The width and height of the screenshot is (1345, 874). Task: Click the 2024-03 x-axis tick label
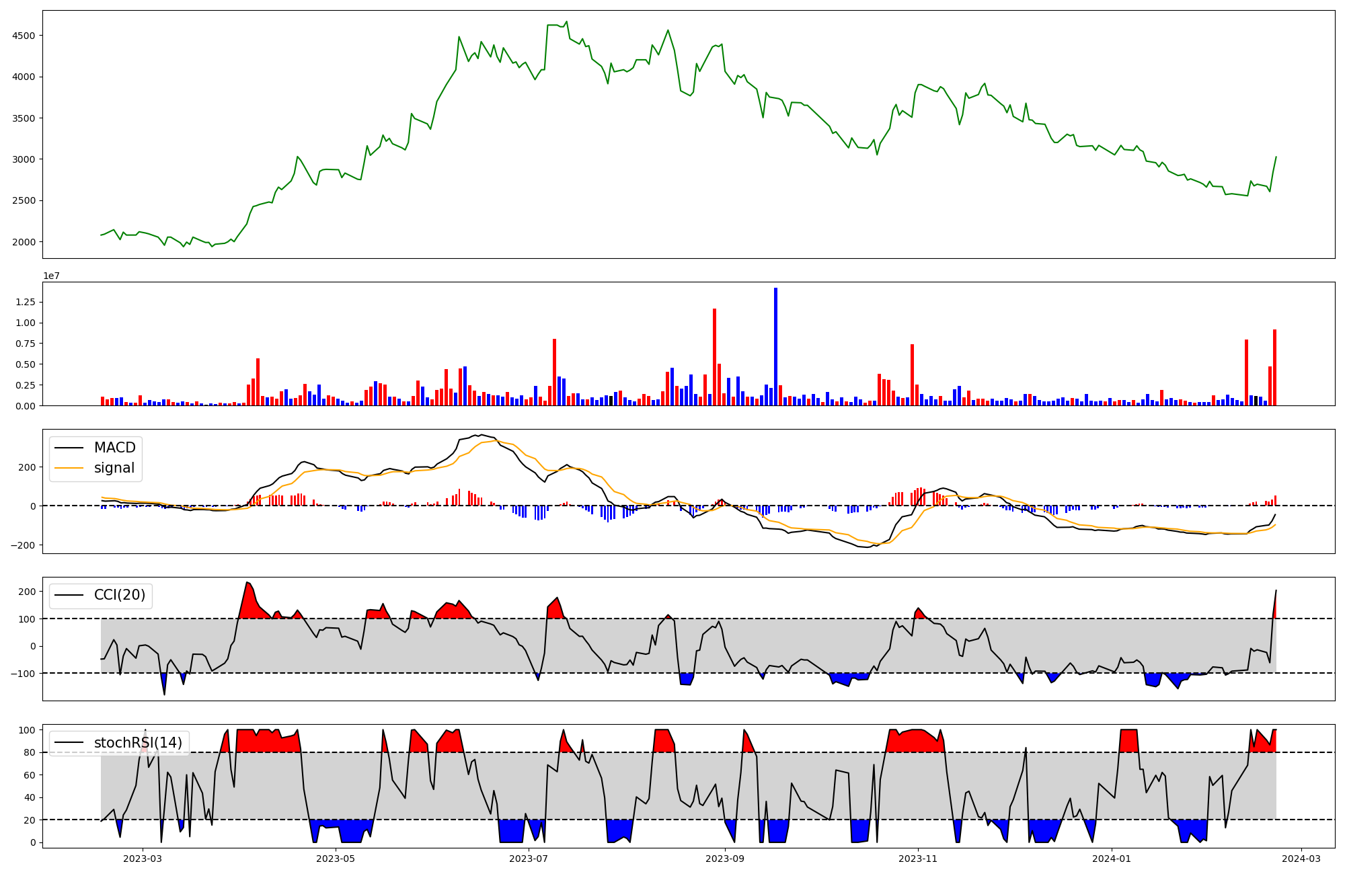1301,859
